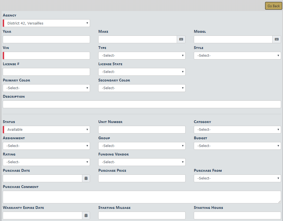283x221 pixels.
Task: Open the Secondary Color dropdown
Action: coord(142,88)
